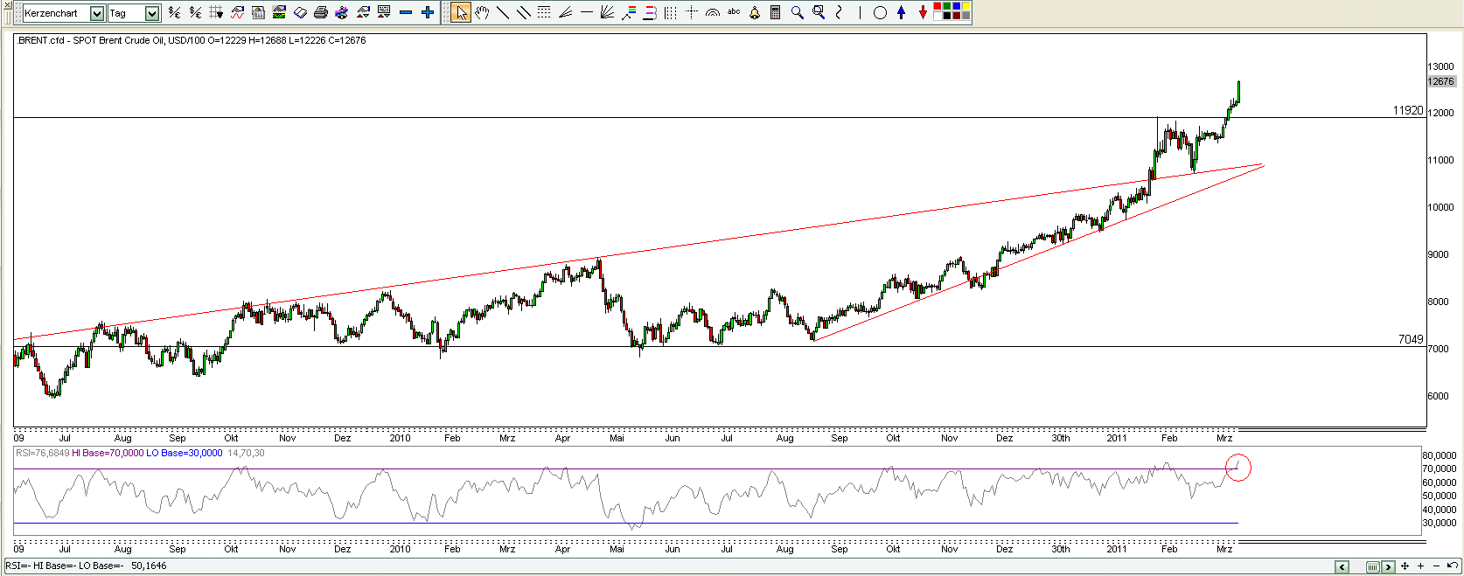The height and width of the screenshot is (576, 1464).
Task: Select the magnifying glass zoom tool
Action: click(x=797, y=12)
